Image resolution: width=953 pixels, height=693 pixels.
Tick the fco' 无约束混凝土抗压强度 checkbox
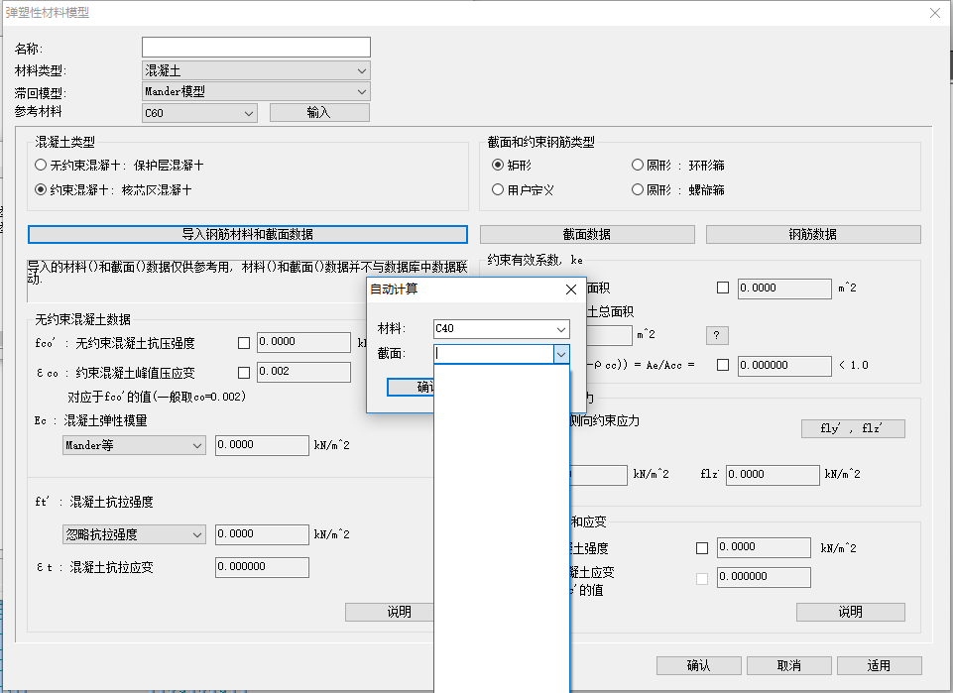click(x=244, y=343)
